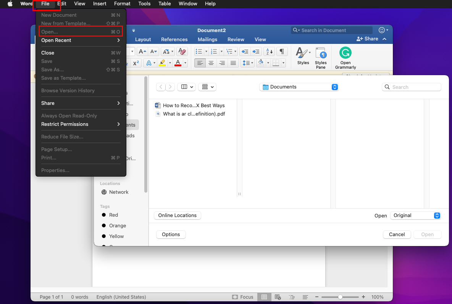452x304 pixels.
Task: Select the 'What is ar cl...efinition).pdf' file
Action: tap(194, 114)
